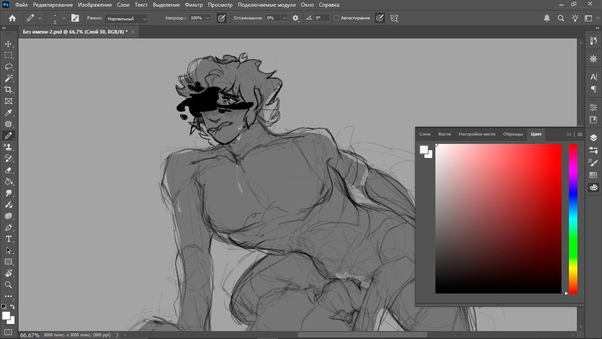Select the Clone Stamp tool
602x339 pixels.
point(9,147)
